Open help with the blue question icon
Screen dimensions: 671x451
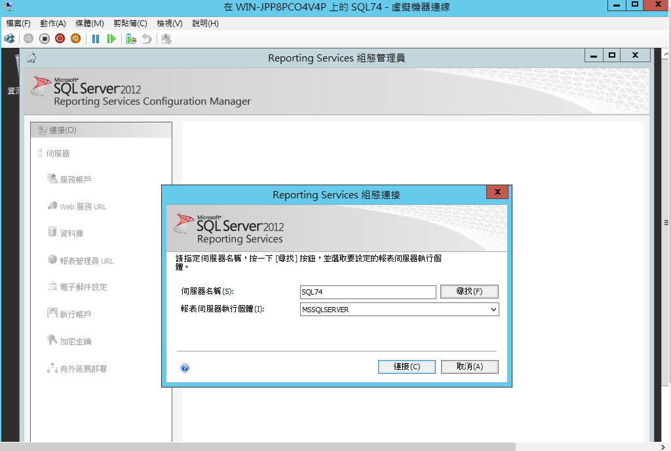[185, 368]
